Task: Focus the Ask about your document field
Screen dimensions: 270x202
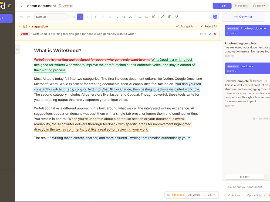Action: tap(247, 187)
